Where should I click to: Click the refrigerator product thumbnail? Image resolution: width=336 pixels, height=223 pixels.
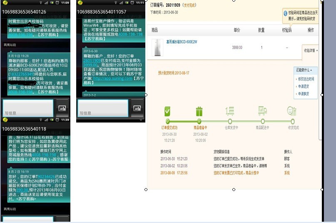coord(157,47)
